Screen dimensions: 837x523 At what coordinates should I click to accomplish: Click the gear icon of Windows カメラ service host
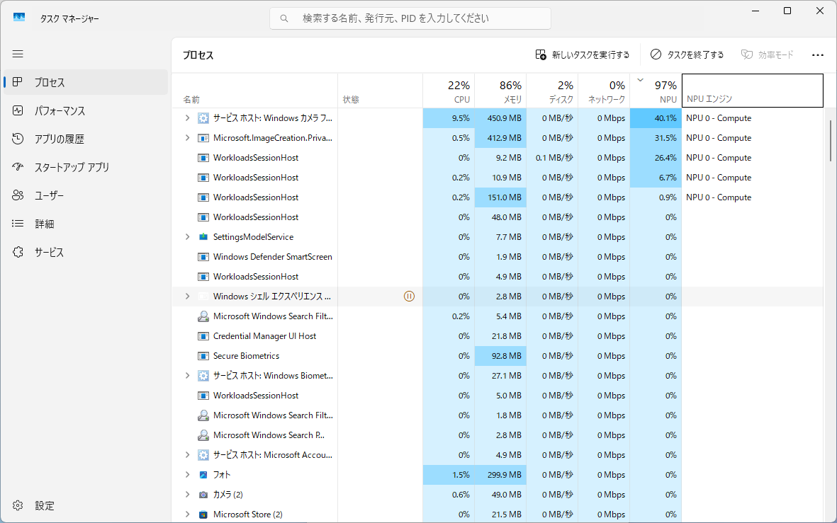pos(203,117)
